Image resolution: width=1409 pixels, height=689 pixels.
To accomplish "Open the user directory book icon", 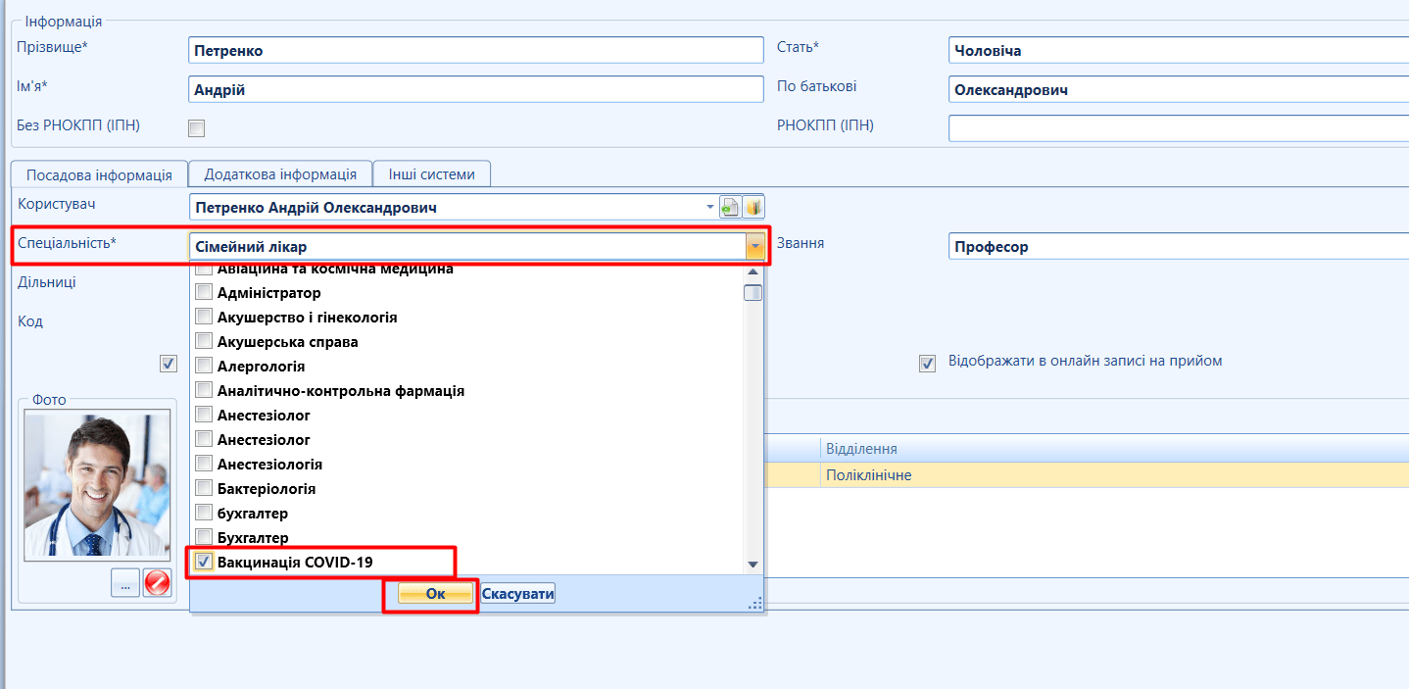I will tap(753, 207).
